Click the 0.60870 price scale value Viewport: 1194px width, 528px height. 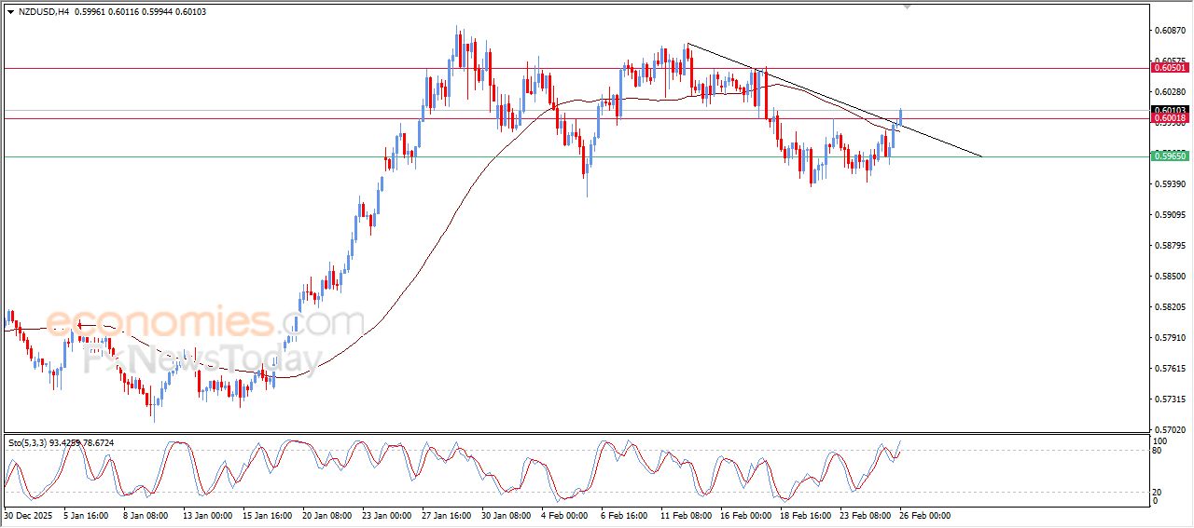(x=1170, y=31)
